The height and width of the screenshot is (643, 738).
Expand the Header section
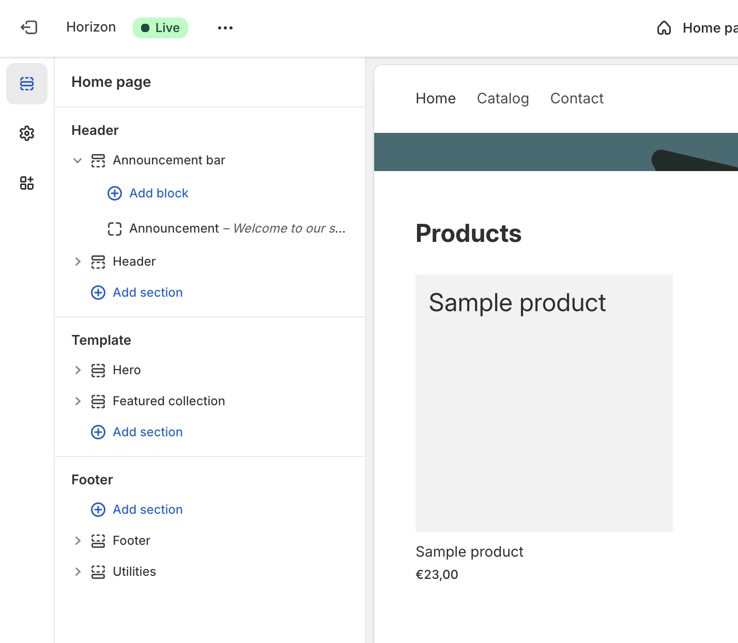pyautogui.click(x=78, y=262)
